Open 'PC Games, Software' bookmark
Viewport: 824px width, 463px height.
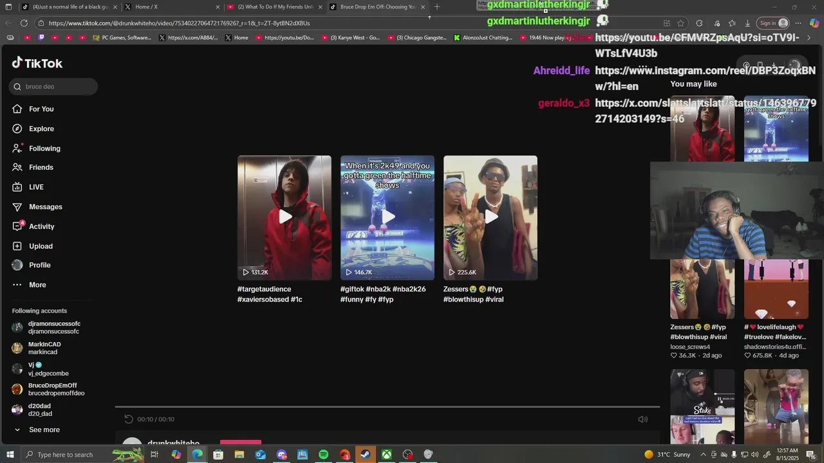[x=122, y=38]
